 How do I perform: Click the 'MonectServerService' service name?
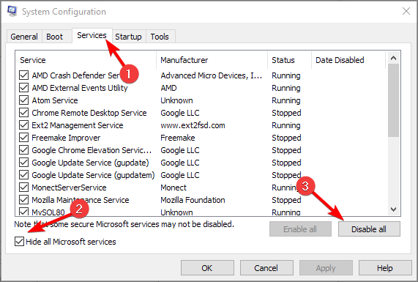(x=69, y=188)
